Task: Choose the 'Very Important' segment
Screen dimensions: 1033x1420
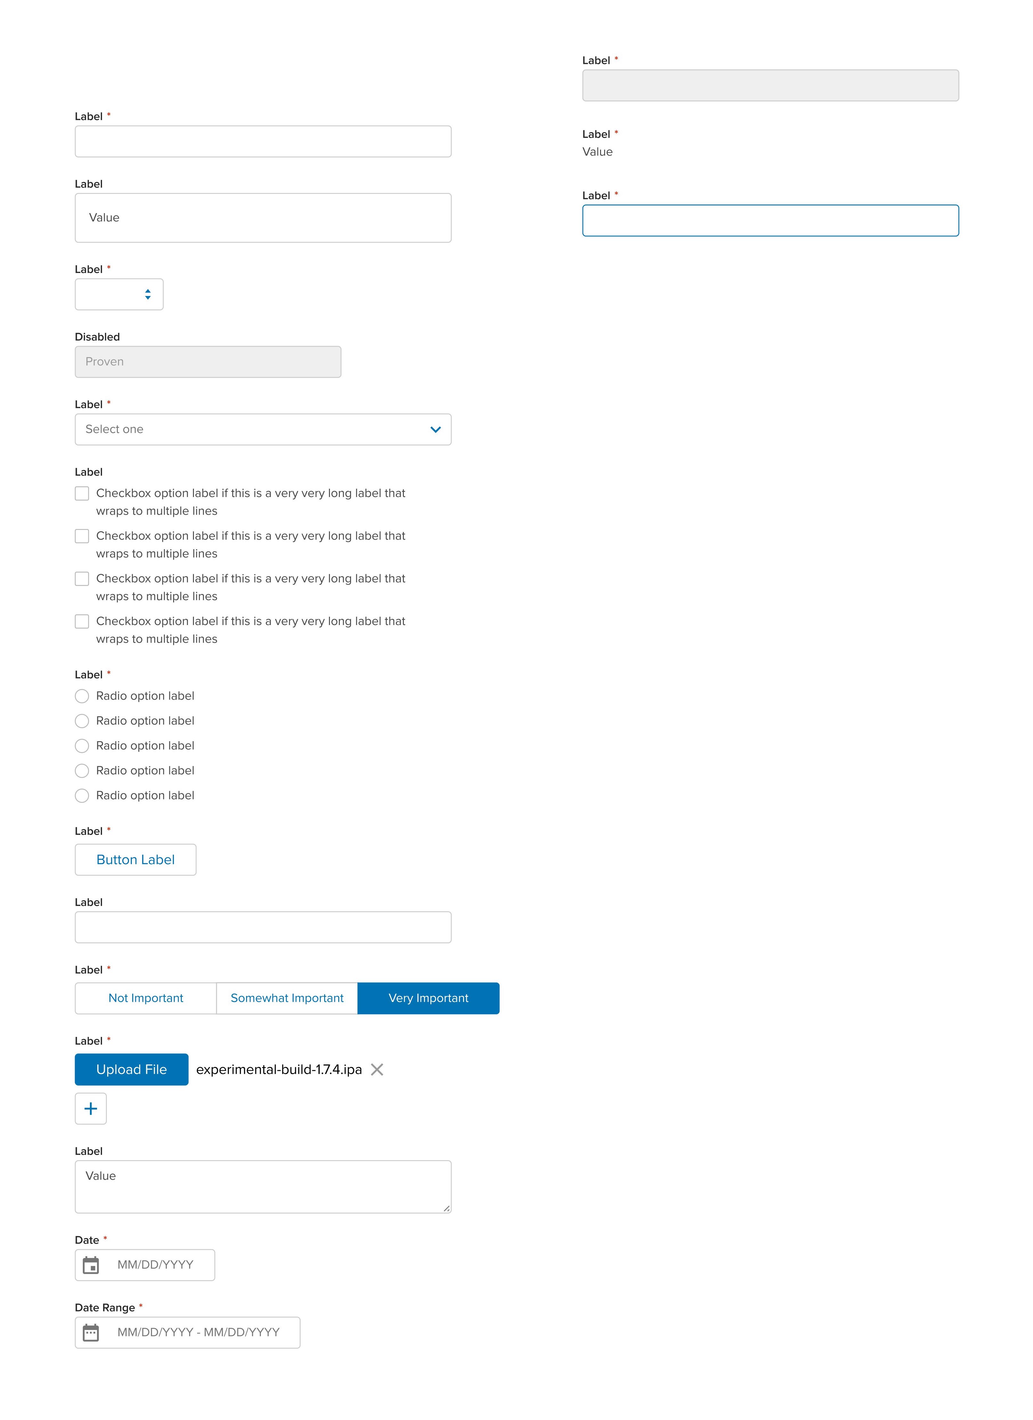Action: [429, 999]
